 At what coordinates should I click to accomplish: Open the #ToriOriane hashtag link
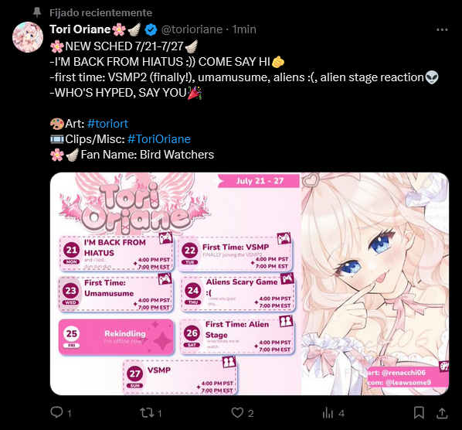(159, 139)
